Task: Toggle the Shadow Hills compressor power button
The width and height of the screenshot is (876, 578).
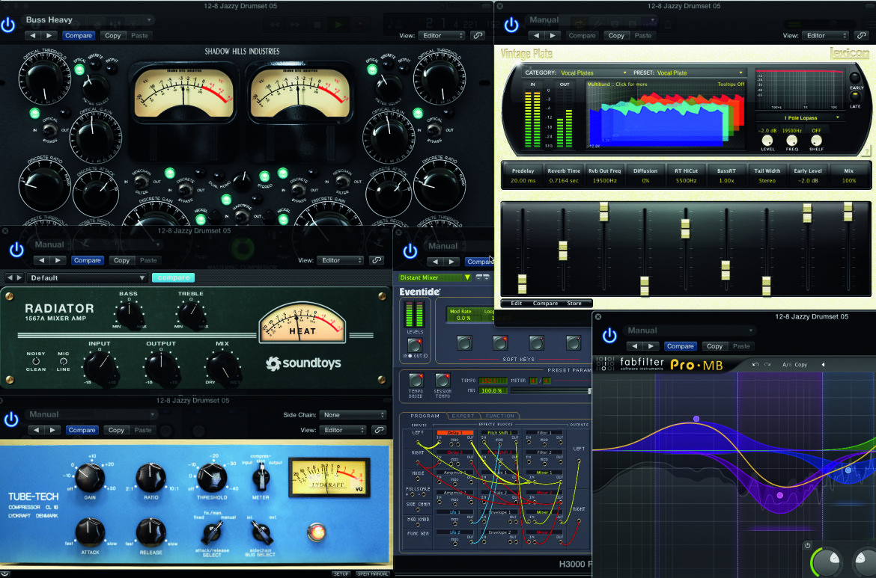Action: [x=8, y=25]
